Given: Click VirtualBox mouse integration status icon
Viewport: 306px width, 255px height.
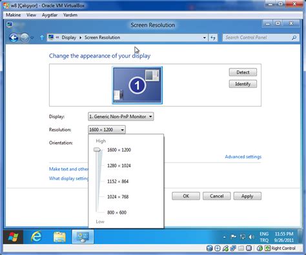Looking at the screenshot, I should tap(260, 249).
